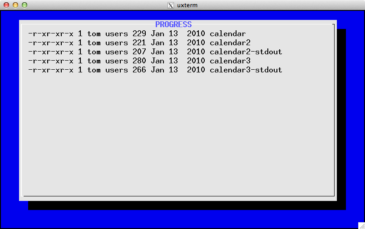Click the PROGRESS dialog title
Viewport: 365px width, 229px height.
point(173,24)
